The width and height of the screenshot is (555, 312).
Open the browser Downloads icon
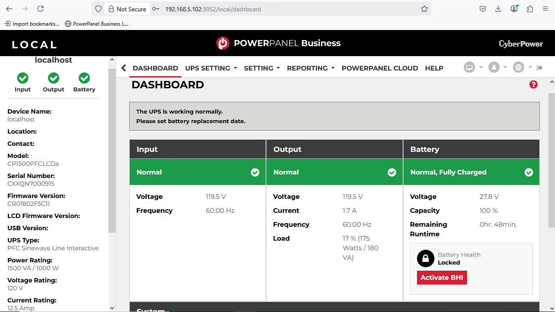pos(498,9)
